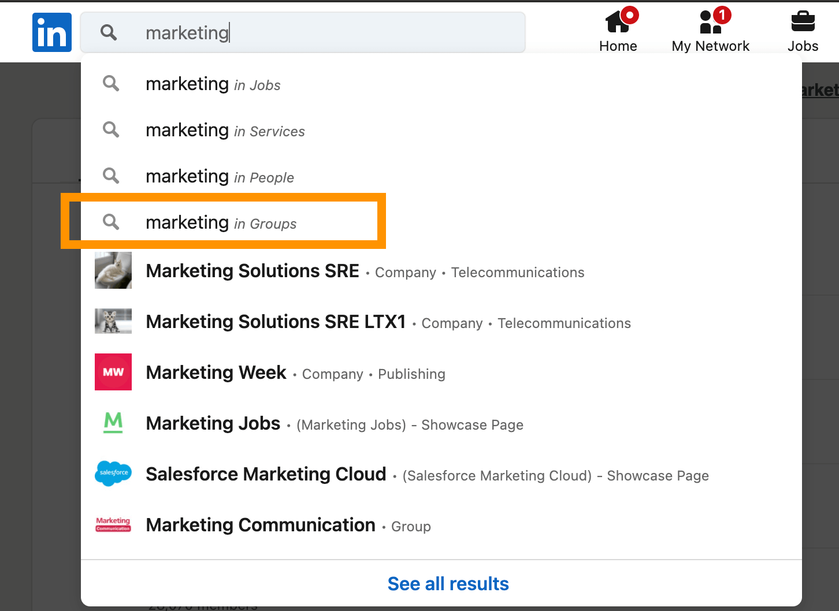Select the Marketing Solutions SRE LTX1 thumbnail
The image size is (839, 611).
coord(113,321)
